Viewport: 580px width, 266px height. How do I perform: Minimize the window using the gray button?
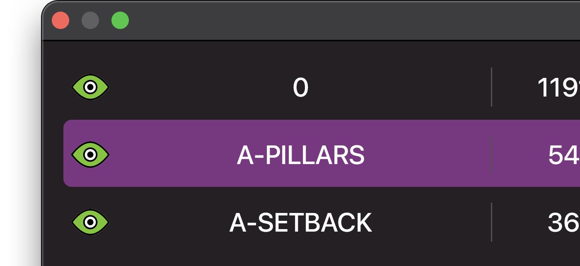(90, 20)
